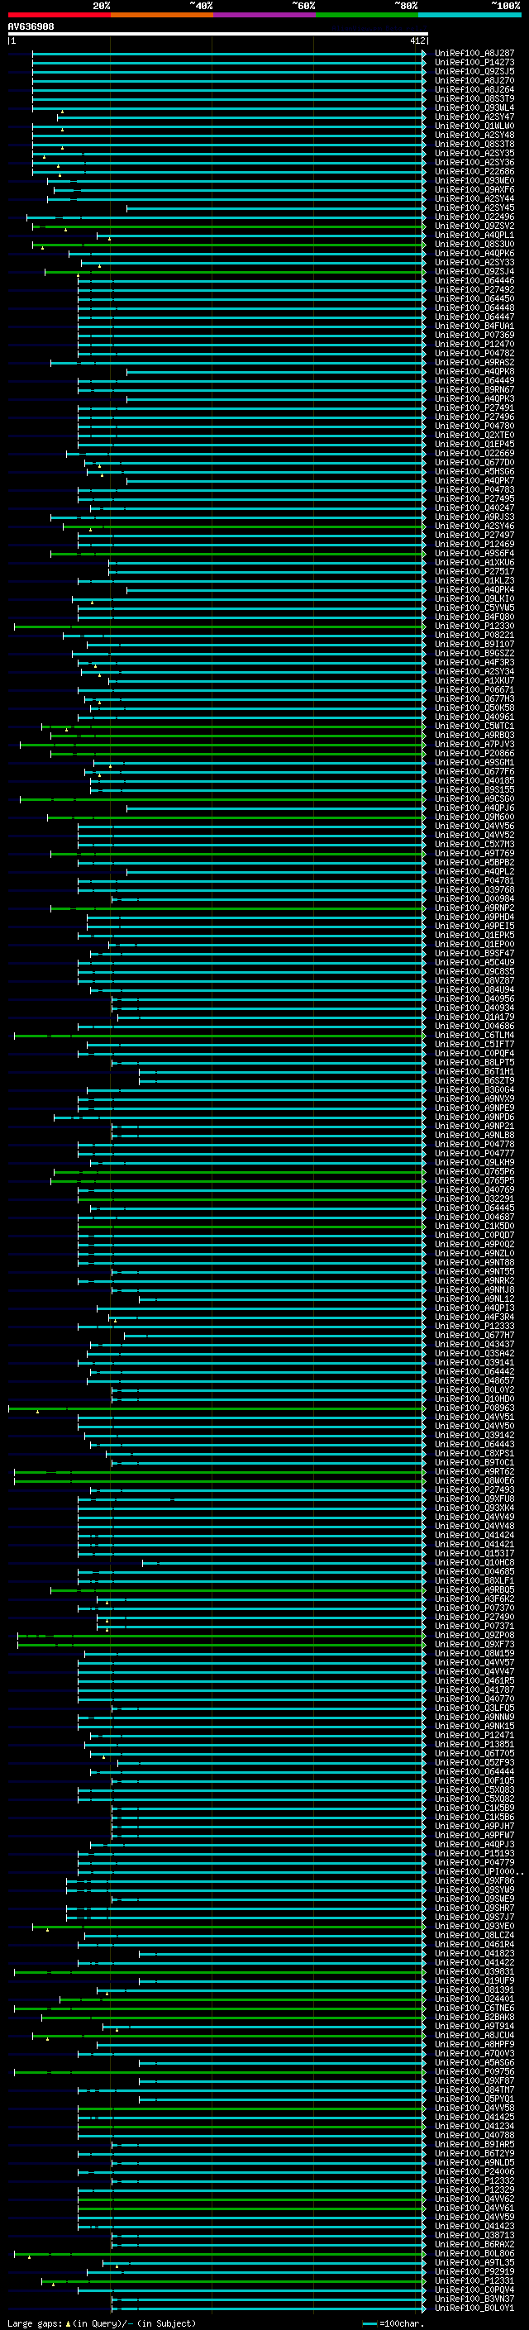Open hit UniRef100_P22686
The height and width of the screenshot is (2330, 529).
point(474,172)
